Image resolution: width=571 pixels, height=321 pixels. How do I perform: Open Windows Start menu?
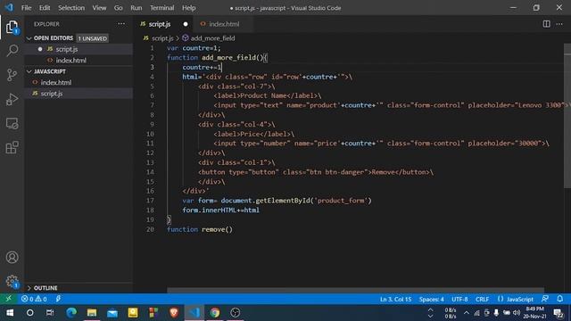pos(10,313)
